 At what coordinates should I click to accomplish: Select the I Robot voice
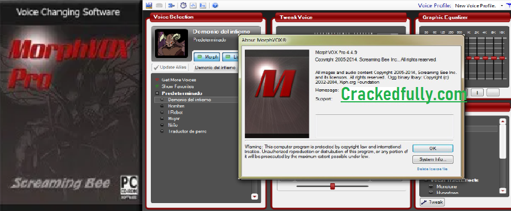click(175, 112)
